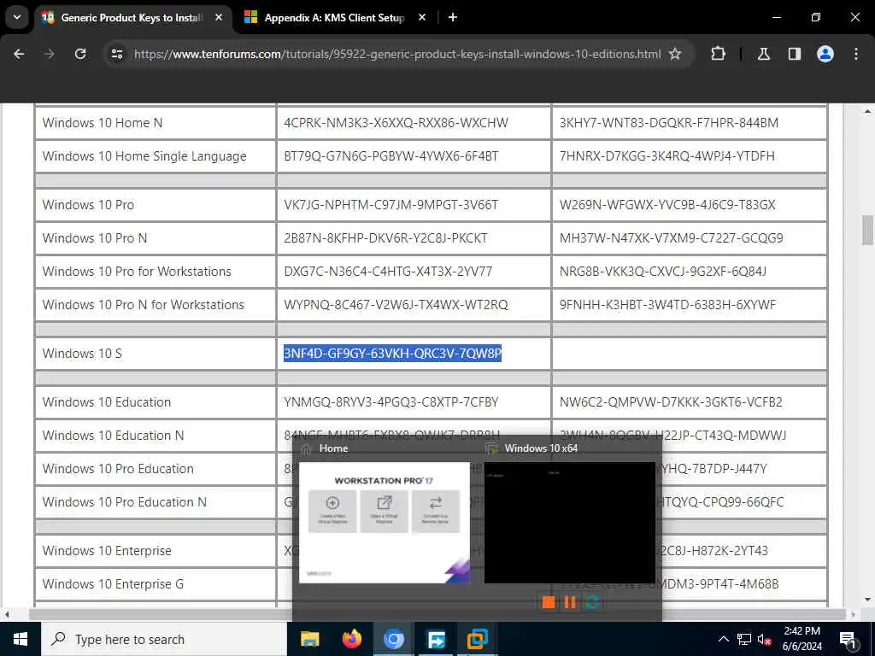Toggle Chrome side panel
Viewport: 875px width, 656px height.
click(795, 54)
